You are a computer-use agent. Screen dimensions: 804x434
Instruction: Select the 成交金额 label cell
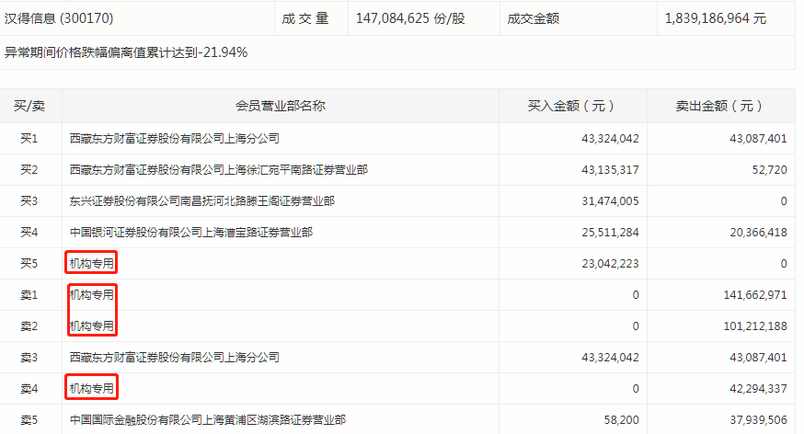[x=533, y=18]
